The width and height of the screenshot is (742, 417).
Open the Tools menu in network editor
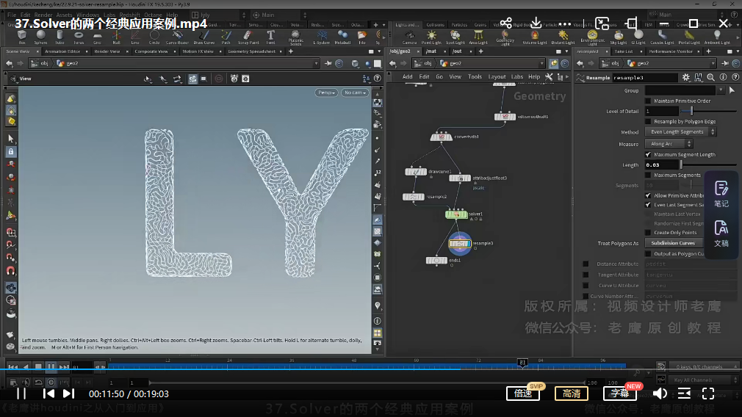pos(475,76)
